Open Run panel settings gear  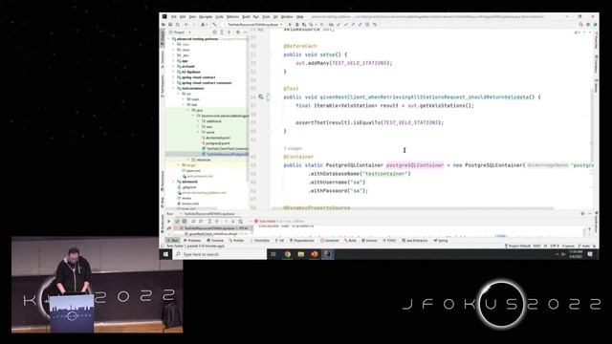(582, 214)
